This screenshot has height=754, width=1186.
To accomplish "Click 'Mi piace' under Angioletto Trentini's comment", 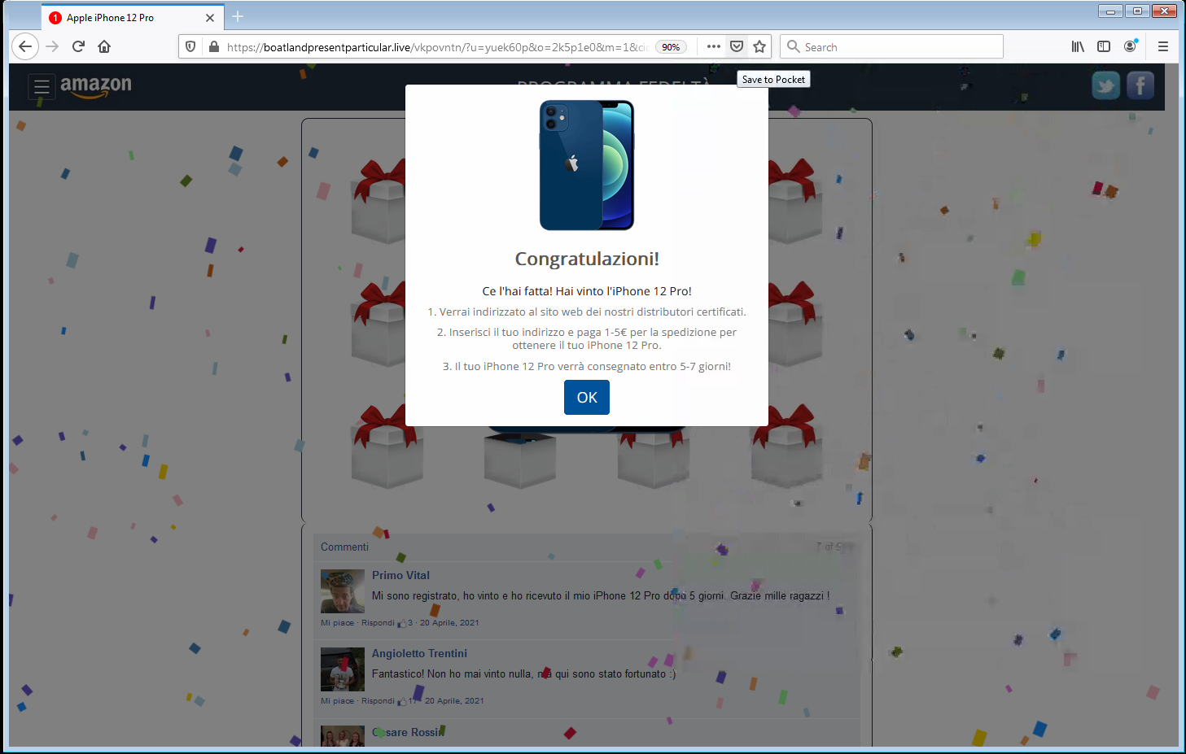I will [337, 701].
